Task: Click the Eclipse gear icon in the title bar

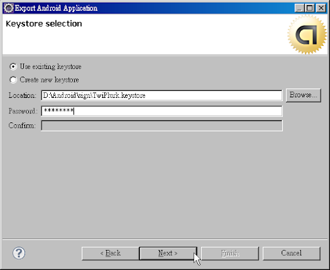Action: click(8, 8)
